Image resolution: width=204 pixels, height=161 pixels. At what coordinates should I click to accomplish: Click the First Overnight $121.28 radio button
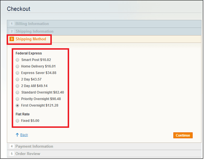[x=18, y=105]
